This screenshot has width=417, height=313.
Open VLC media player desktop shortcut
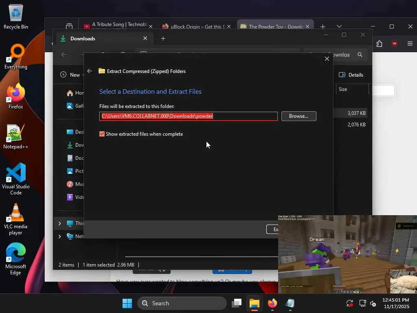(x=16, y=219)
